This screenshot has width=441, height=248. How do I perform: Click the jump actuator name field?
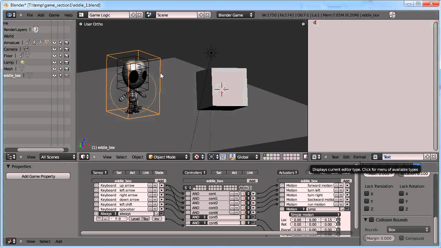323,209
